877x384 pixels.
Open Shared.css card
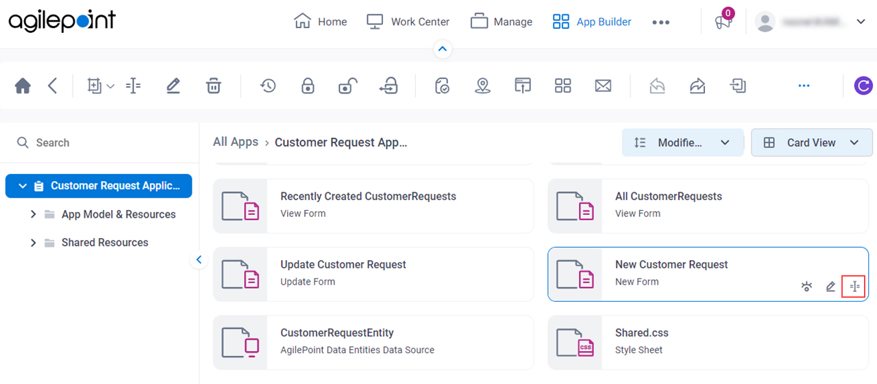708,342
